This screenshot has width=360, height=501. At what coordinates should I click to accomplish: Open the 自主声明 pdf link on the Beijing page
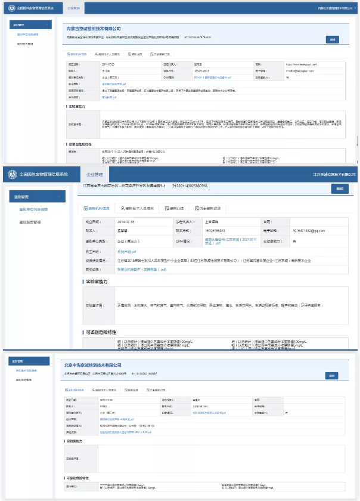click(x=117, y=419)
